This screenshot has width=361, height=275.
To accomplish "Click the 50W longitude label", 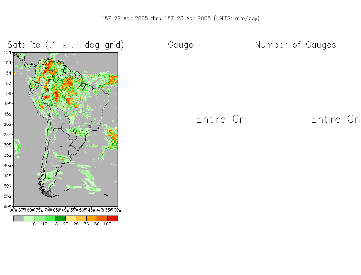I will [x=83, y=210].
